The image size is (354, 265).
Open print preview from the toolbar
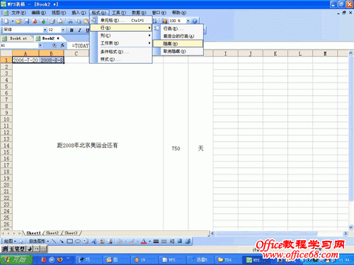click(x=60, y=21)
